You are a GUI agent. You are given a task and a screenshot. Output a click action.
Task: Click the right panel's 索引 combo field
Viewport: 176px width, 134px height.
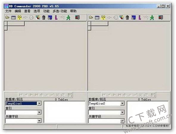click(x=106, y=112)
